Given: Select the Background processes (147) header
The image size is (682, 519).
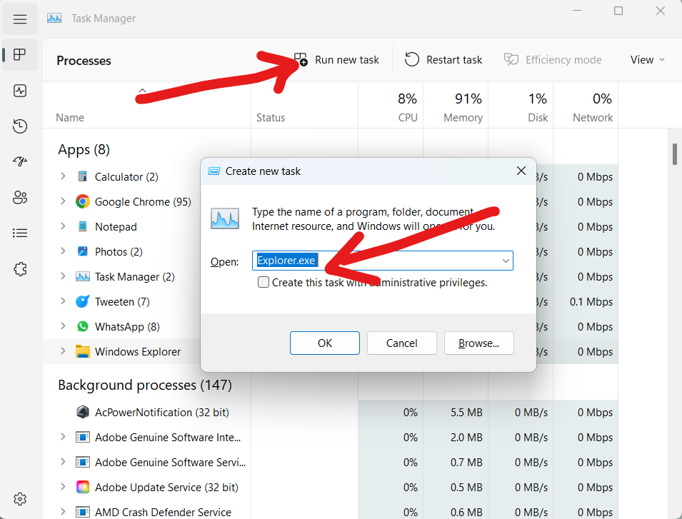Looking at the screenshot, I should point(145,385).
